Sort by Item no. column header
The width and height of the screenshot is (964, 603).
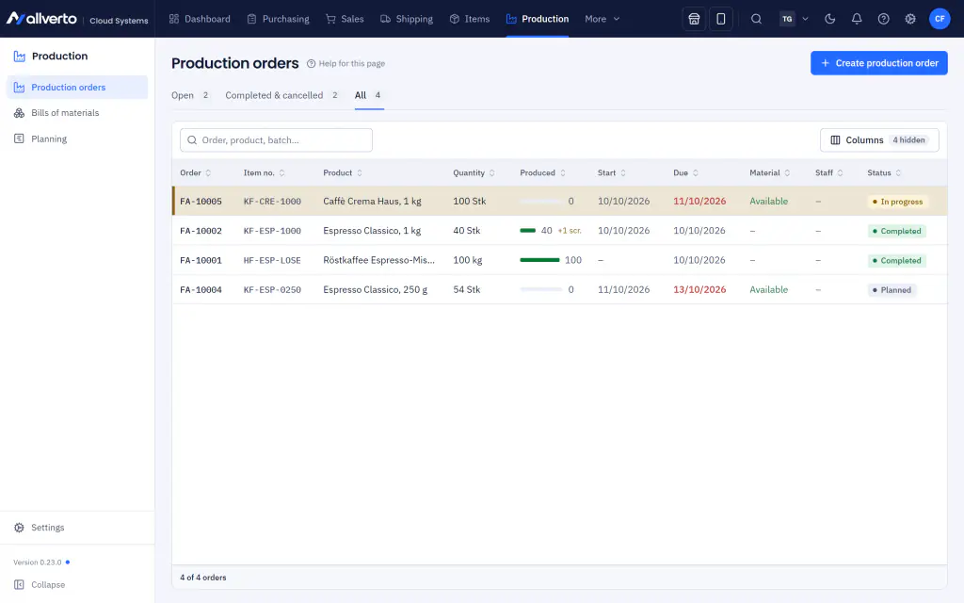(x=265, y=173)
